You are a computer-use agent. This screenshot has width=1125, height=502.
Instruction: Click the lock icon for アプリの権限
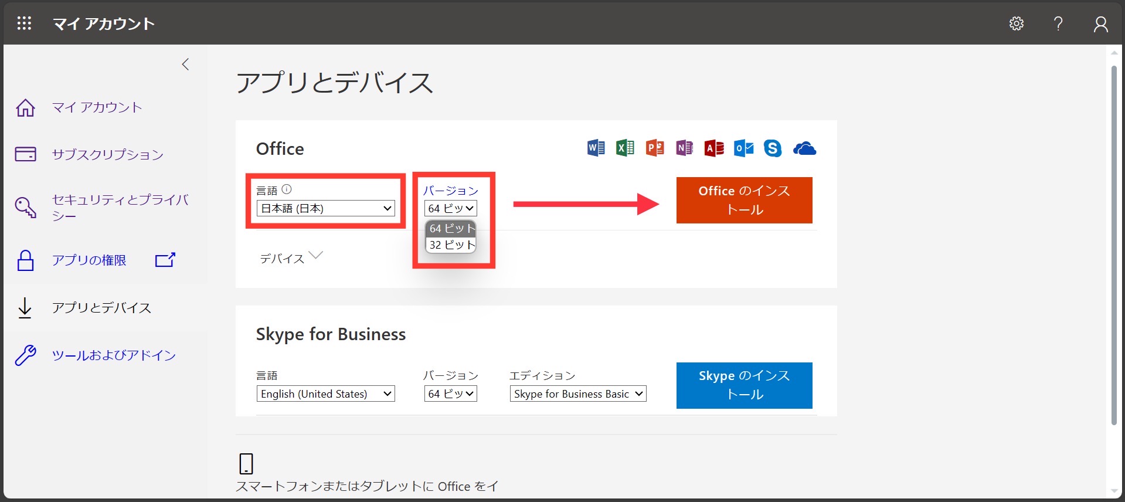25,260
